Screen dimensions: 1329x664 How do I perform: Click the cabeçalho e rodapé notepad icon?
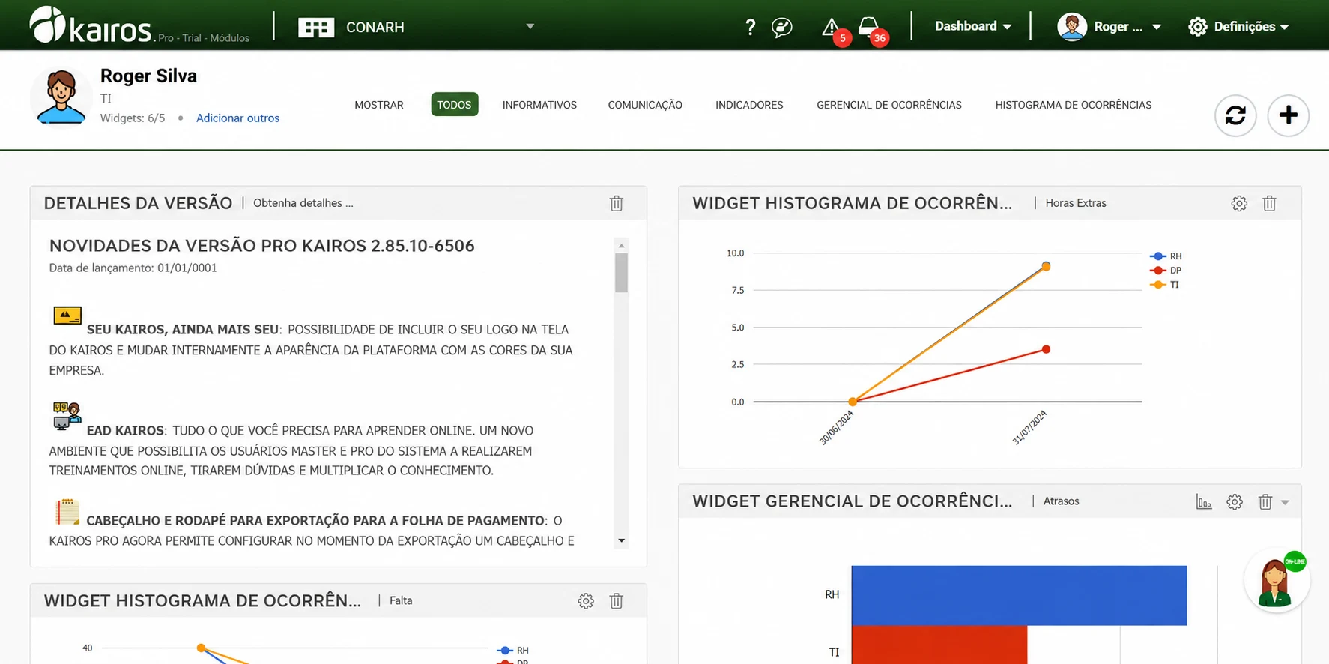click(67, 512)
